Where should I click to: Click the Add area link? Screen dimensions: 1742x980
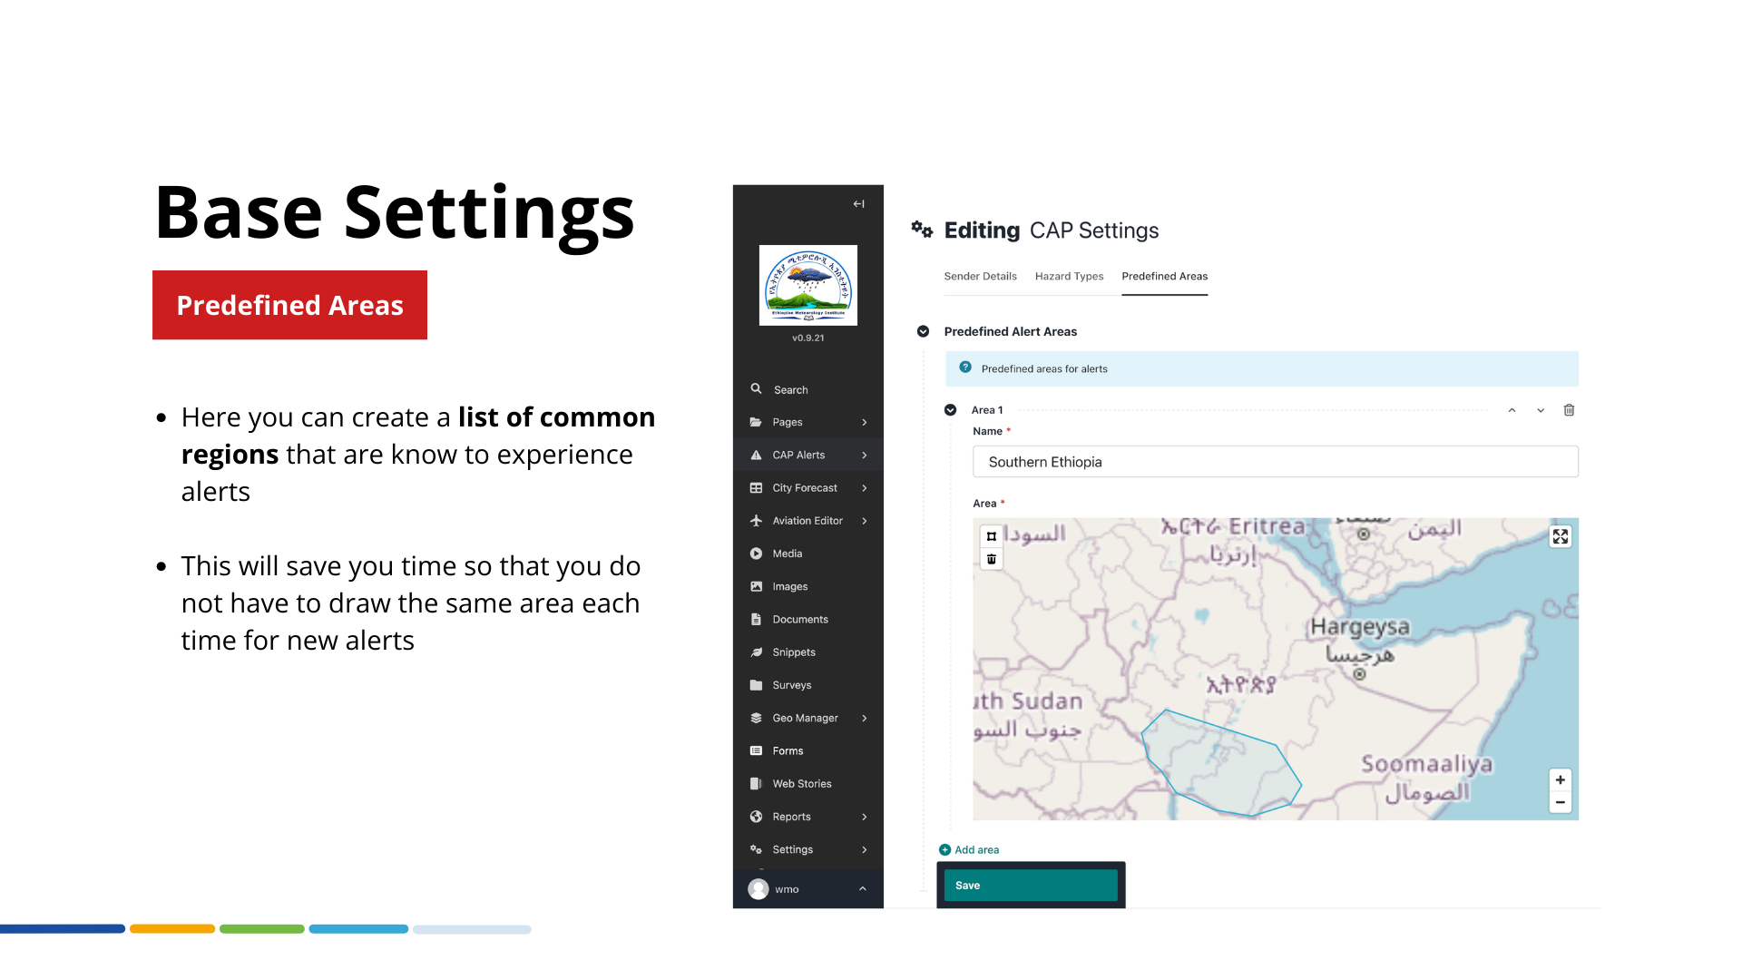point(969,850)
